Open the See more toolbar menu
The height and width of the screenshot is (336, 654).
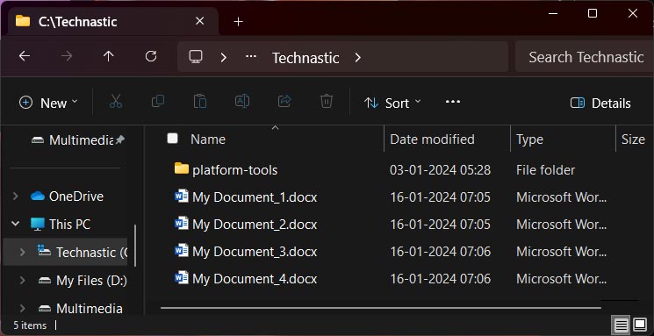[453, 102]
